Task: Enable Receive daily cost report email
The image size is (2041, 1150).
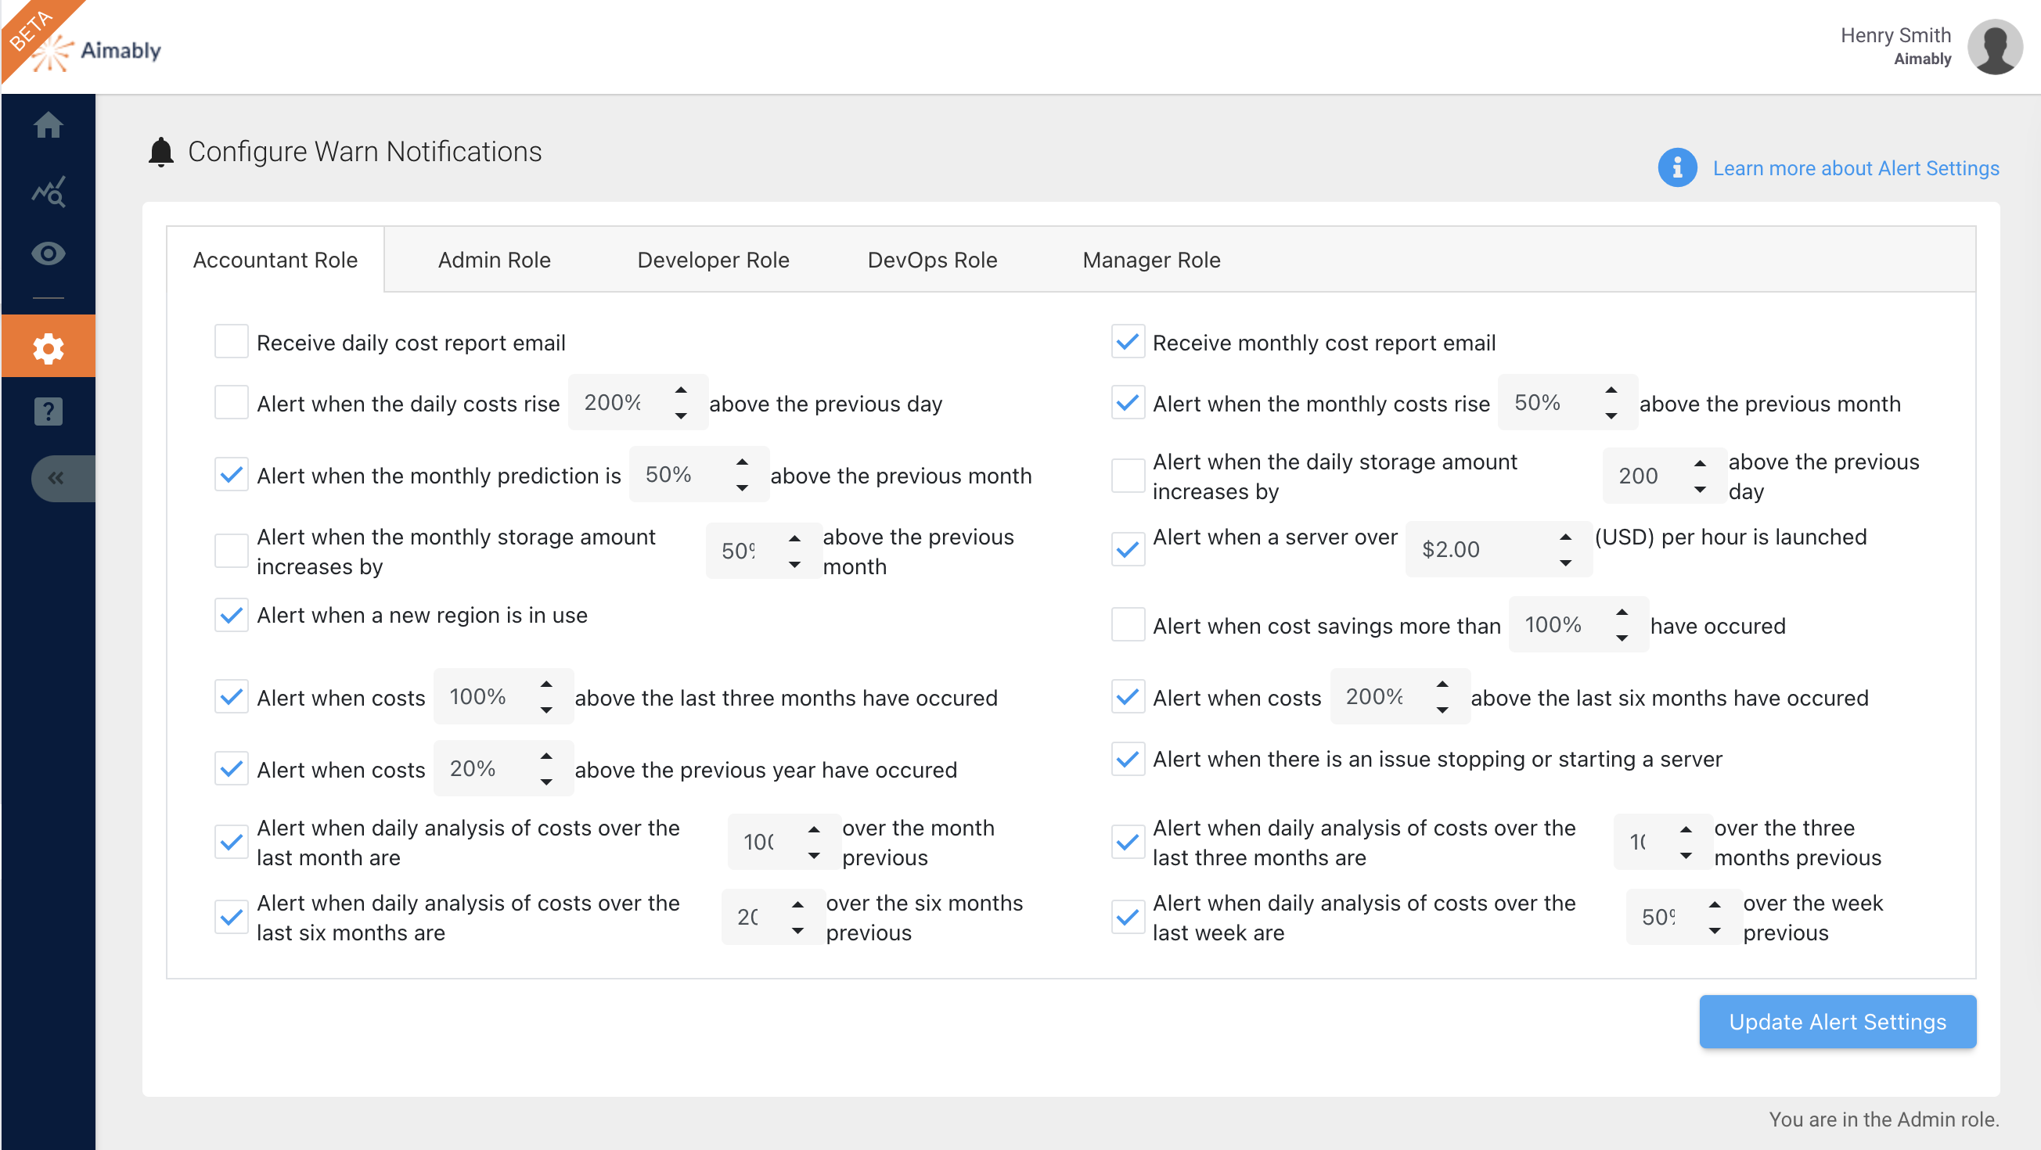Action: (232, 341)
